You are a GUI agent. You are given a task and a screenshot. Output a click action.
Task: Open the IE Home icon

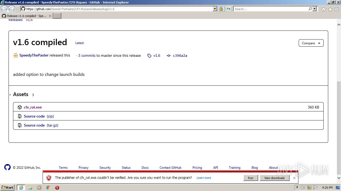click(323, 9)
